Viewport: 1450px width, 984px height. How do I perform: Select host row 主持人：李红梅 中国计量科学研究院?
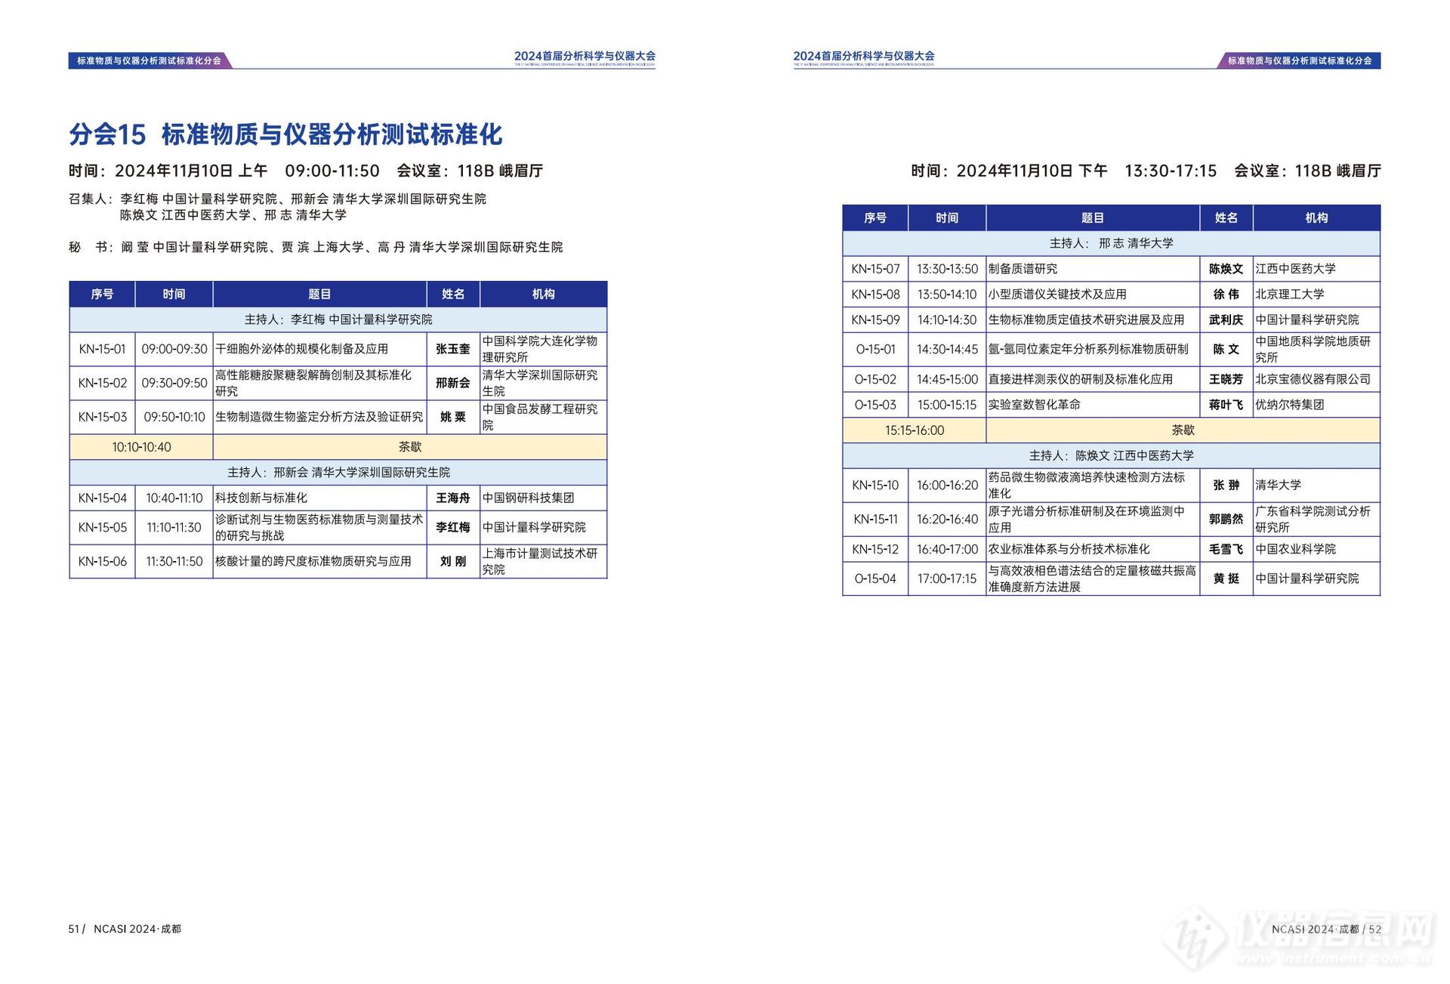[x=338, y=319]
